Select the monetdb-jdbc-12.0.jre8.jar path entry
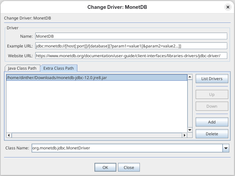This screenshot has width=235, height=176. 97,78
